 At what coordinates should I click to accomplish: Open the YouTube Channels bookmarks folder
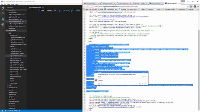pos(169,9)
